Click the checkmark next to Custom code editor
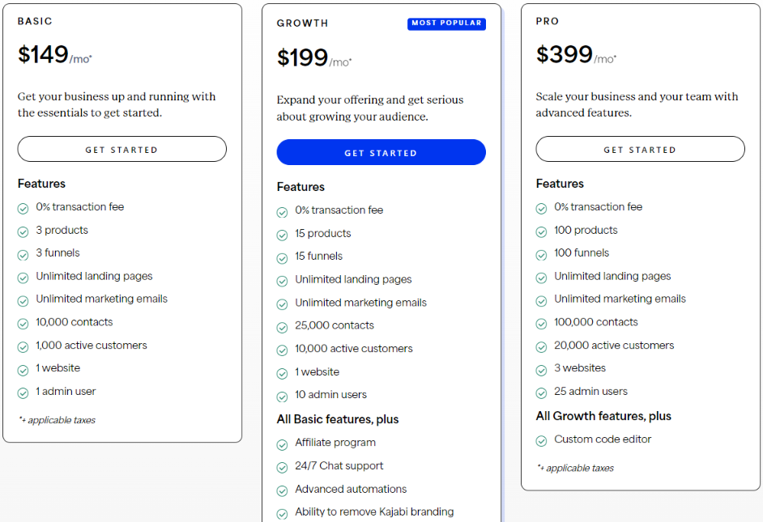This screenshot has height=522, width=763. (x=541, y=439)
